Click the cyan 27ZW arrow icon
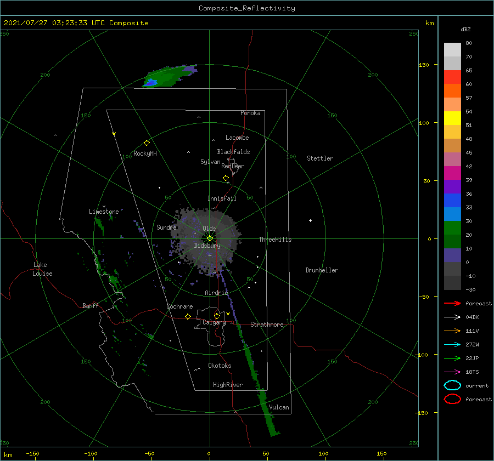 tap(452, 345)
